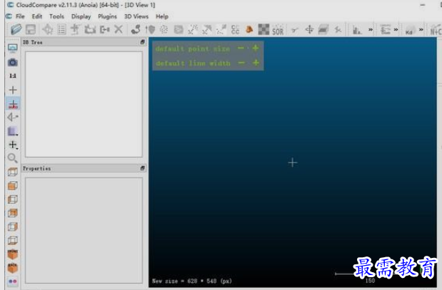Decrease default point size with minus
Viewport: 442px width, 290px height.
click(x=241, y=48)
